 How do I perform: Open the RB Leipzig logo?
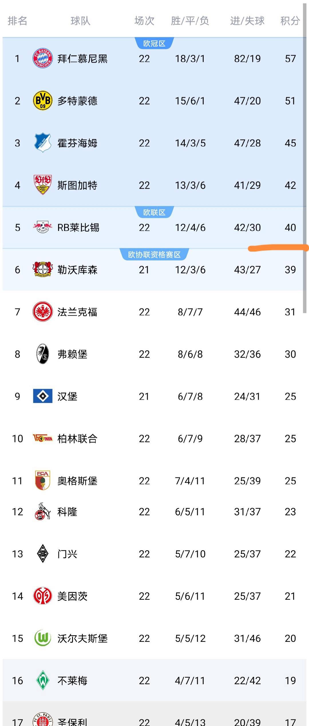coord(43,227)
